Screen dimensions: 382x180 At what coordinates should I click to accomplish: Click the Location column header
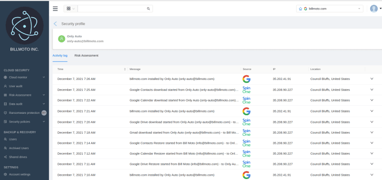coord(316,69)
